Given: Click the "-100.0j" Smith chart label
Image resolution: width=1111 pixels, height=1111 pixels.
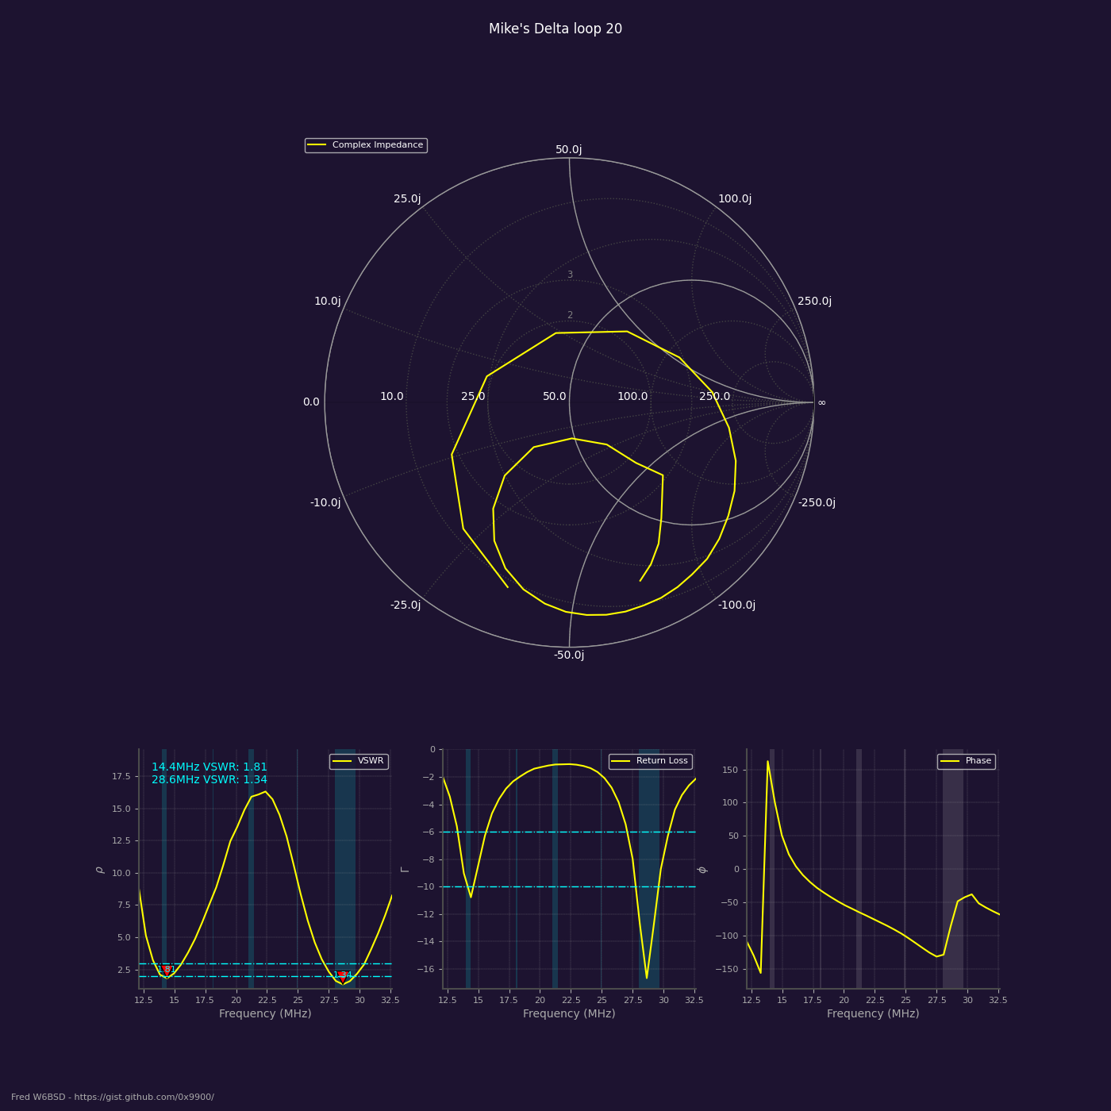Looking at the screenshot, I should tap(736, 605).
